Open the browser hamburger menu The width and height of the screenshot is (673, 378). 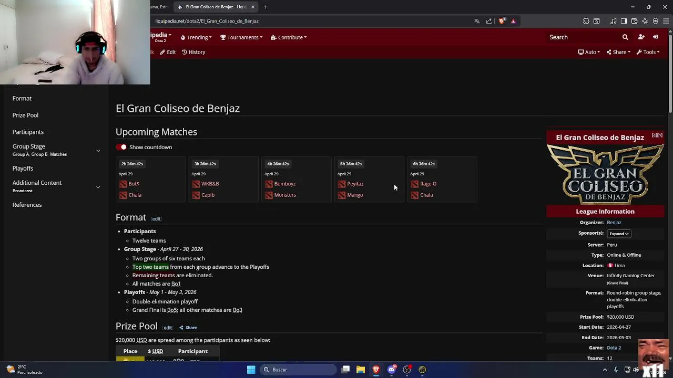tap(666, 21)
